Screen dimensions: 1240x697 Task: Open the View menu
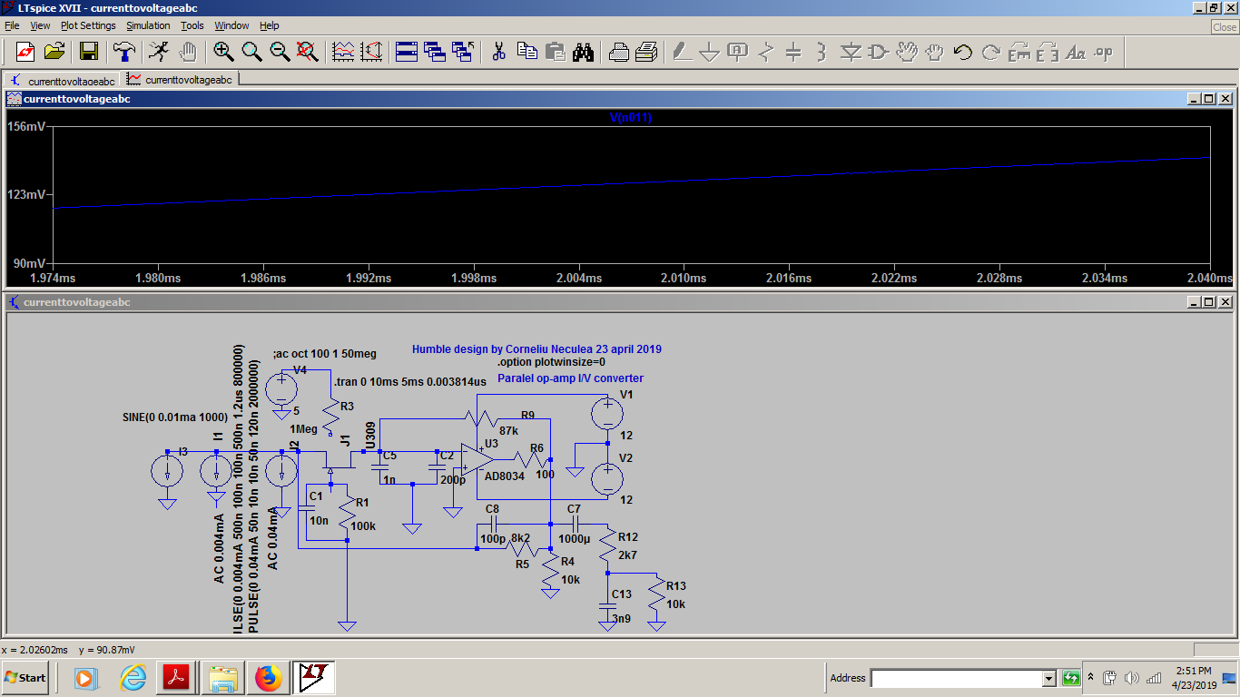[x=41, y=25]
